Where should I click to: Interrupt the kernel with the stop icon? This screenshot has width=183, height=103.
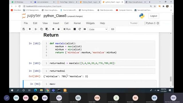click(x=75, y=29)
